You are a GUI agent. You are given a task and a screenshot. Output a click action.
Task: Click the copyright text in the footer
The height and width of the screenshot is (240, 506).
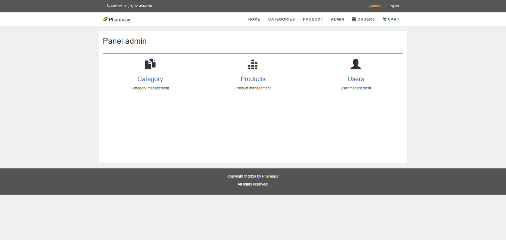pos(253,176)
